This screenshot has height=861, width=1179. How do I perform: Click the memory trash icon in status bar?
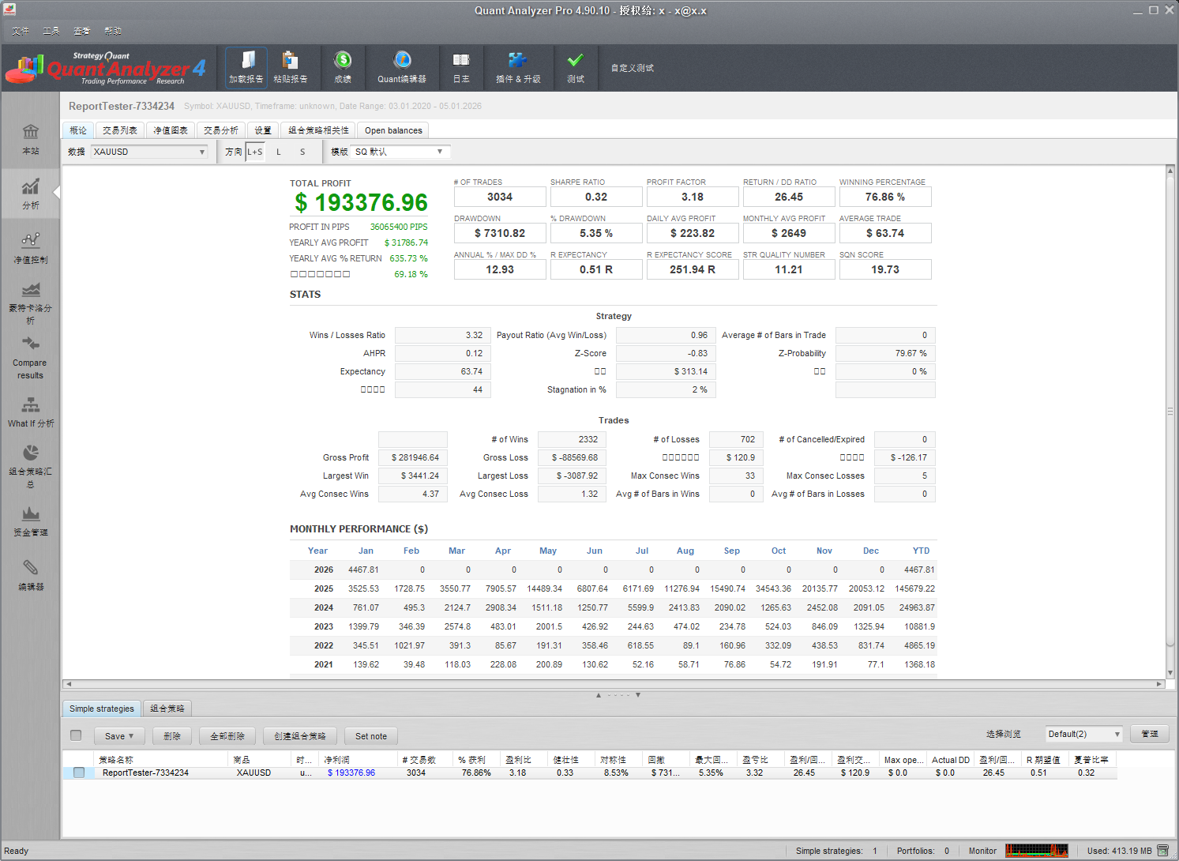click(1163, 851)
